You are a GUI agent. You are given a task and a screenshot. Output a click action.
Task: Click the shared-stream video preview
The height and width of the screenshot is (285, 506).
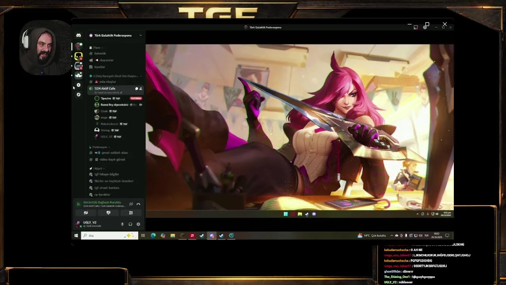pos(300,131)
